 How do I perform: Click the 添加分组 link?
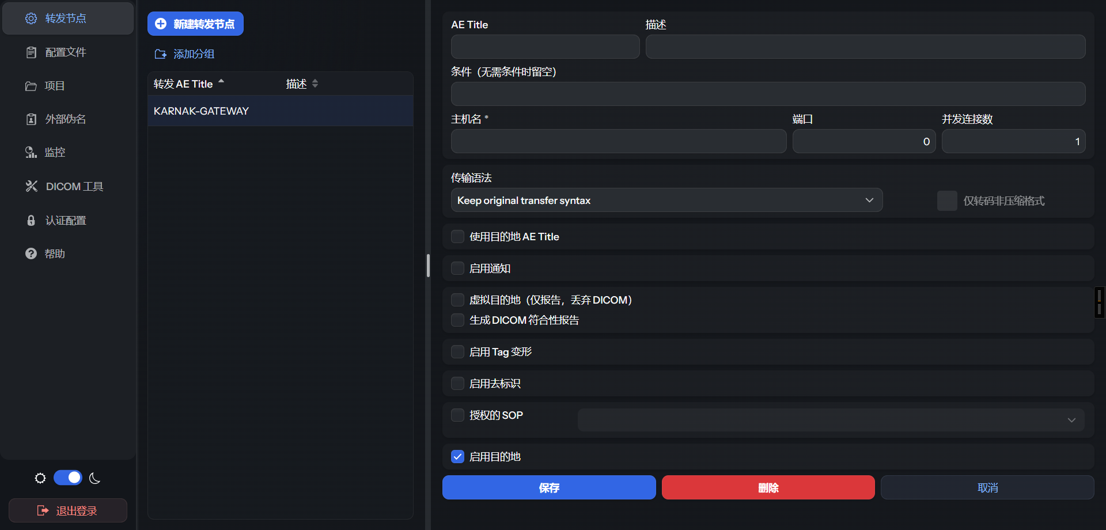[x=184, y=54]
